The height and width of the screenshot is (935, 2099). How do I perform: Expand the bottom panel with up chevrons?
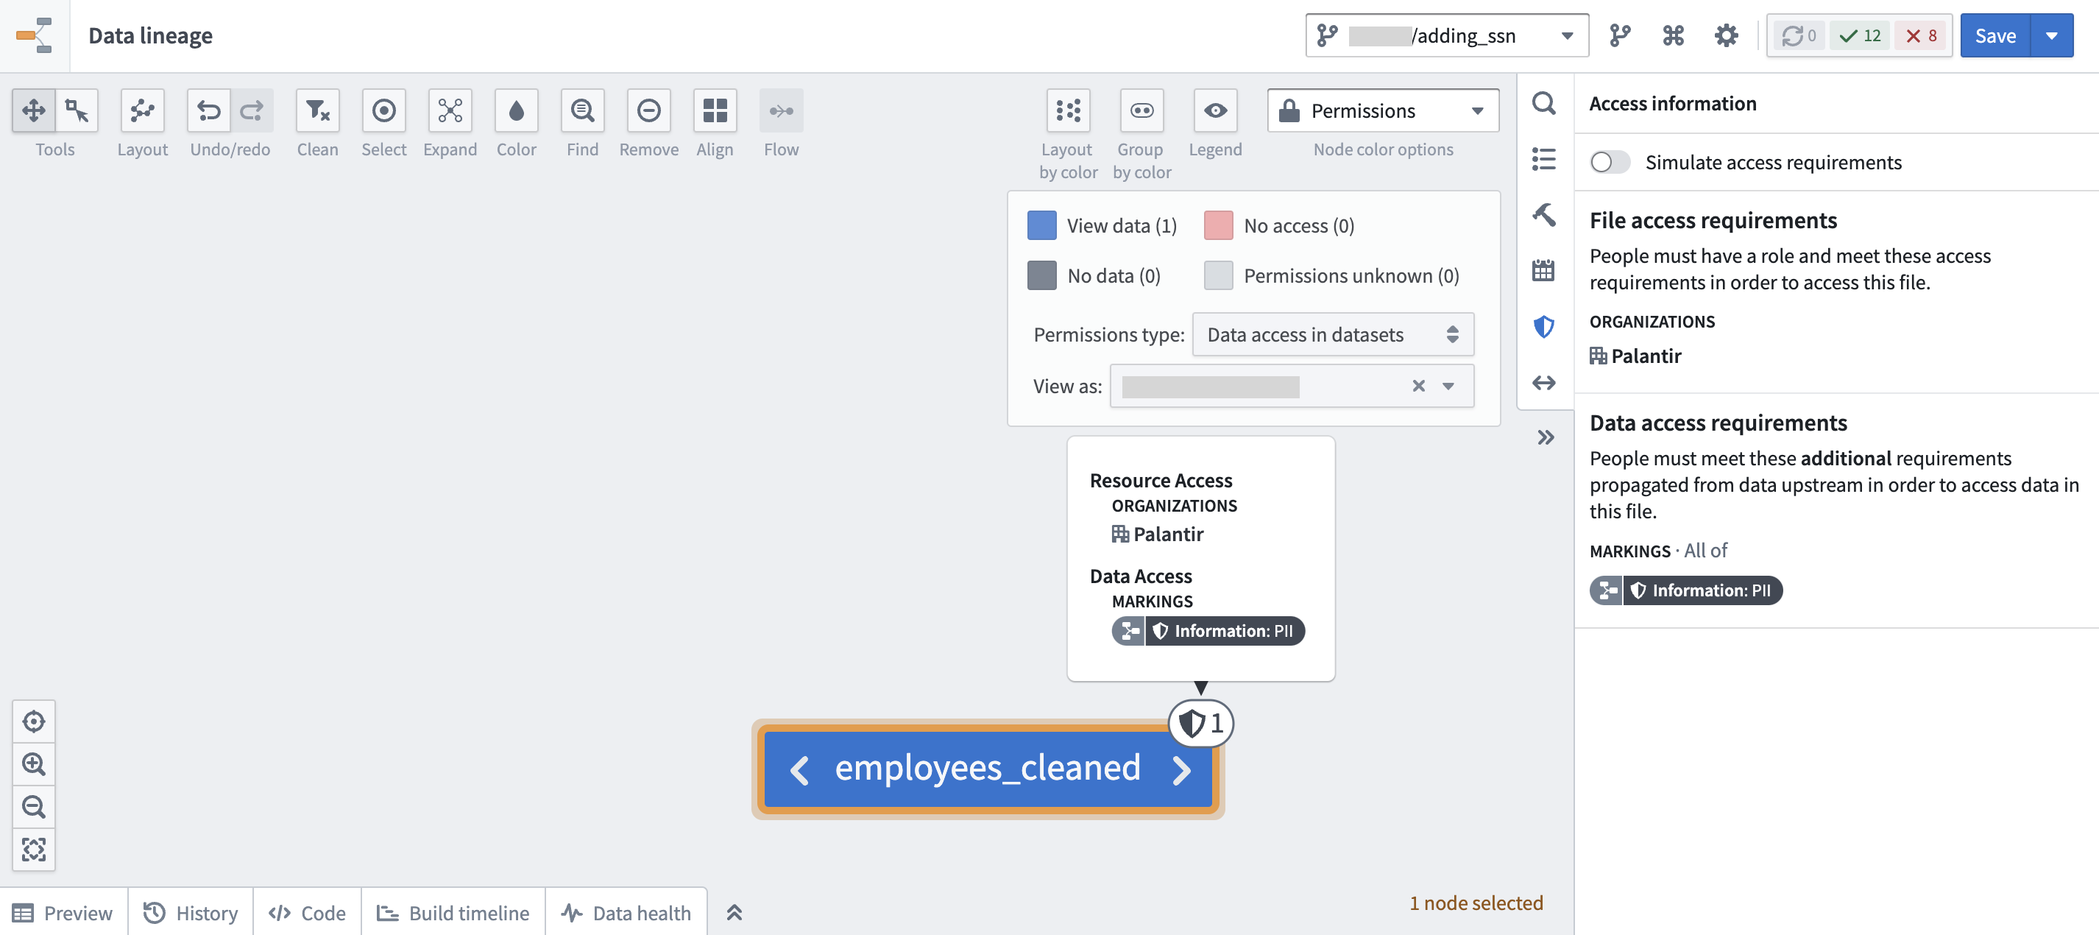[735, 912]
